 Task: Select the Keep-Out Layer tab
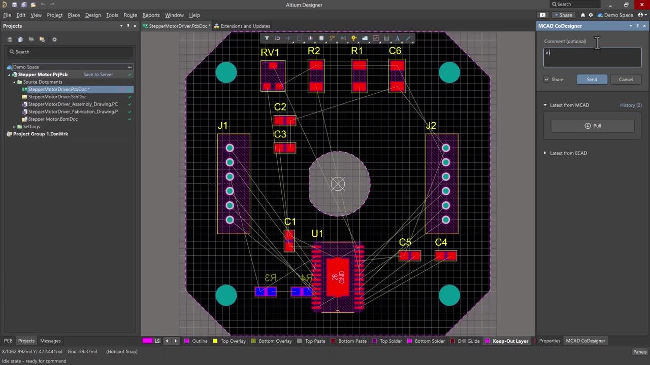(507, 341)
